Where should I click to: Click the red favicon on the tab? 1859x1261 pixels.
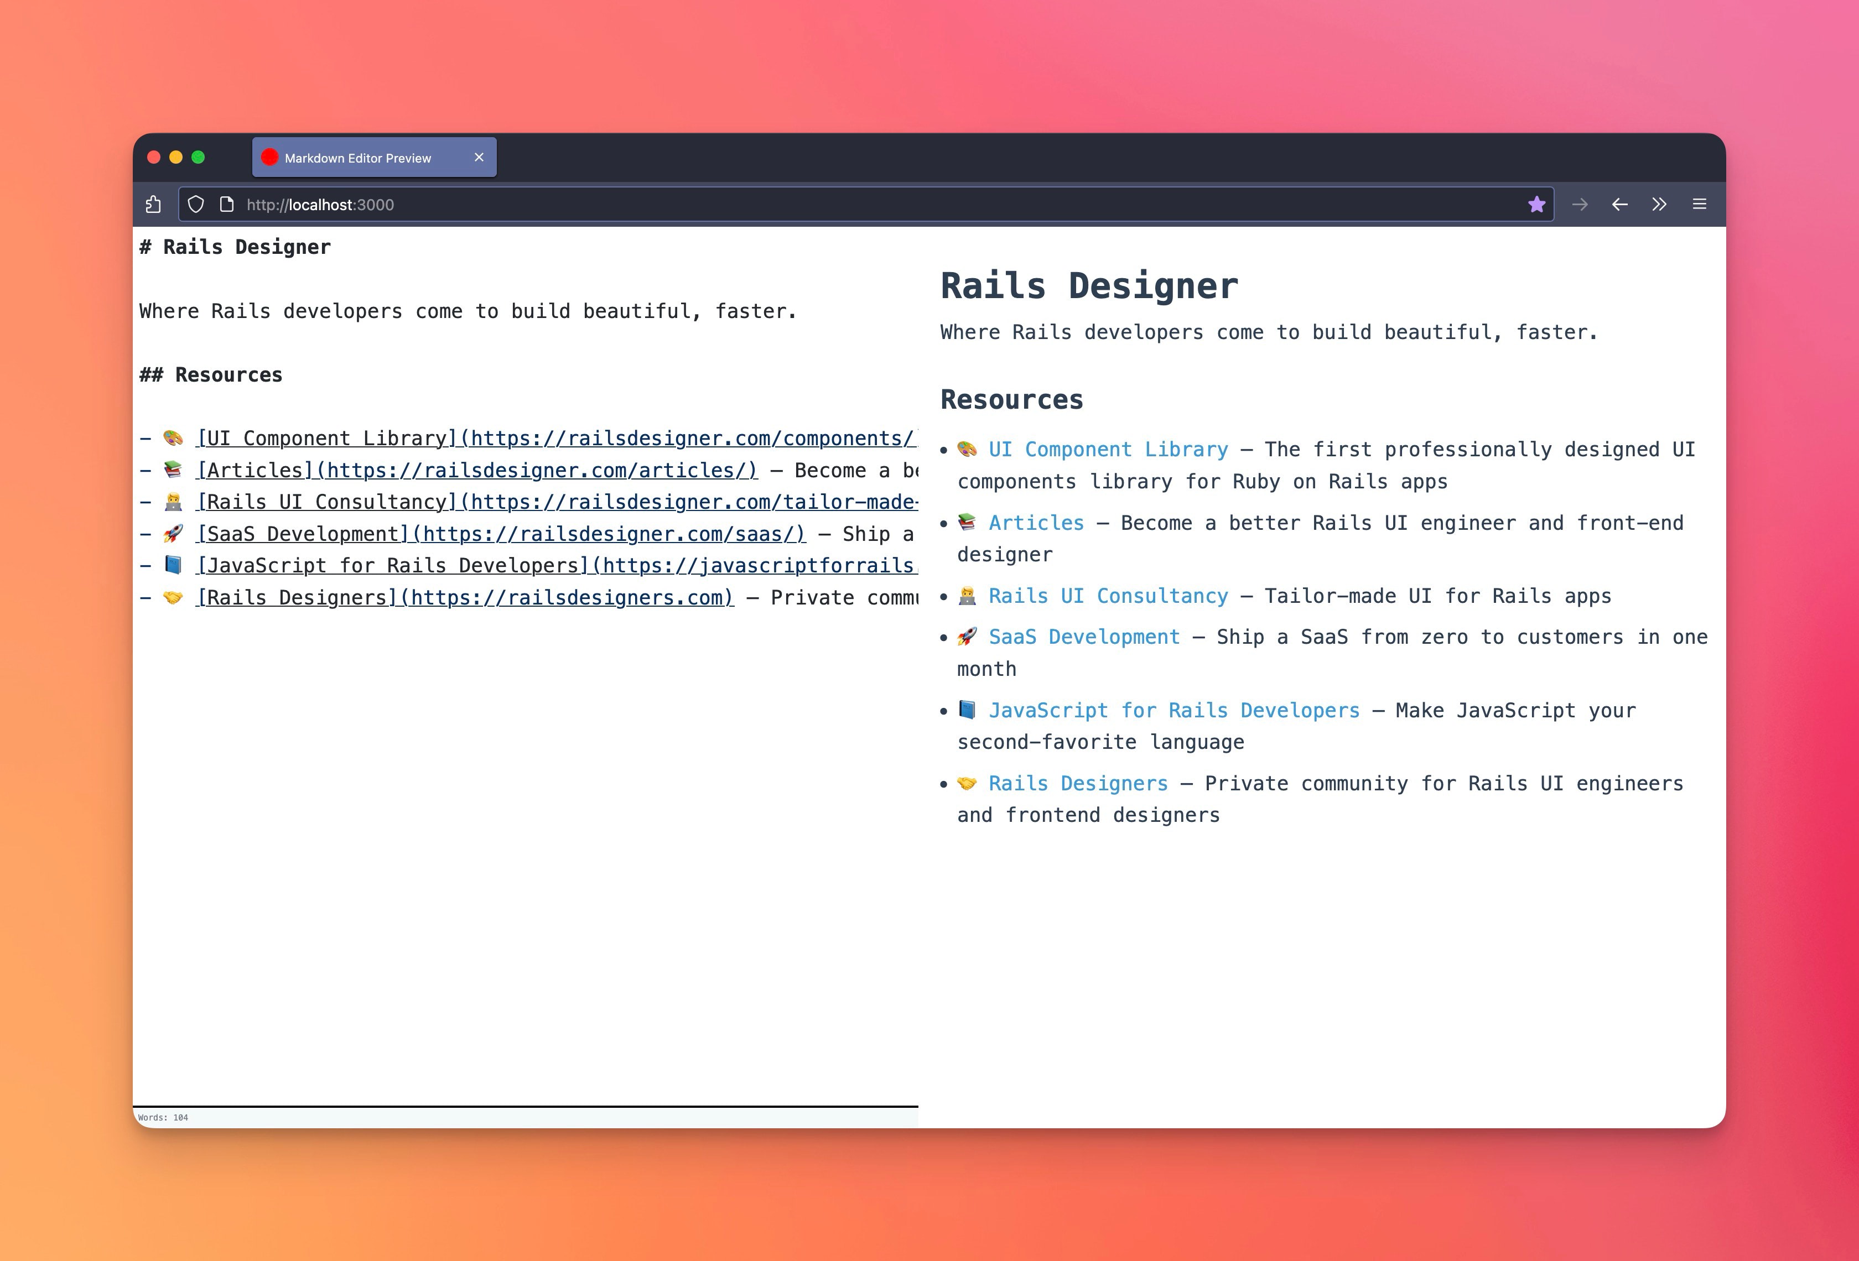pyautogui.click(x=269, y=158)
